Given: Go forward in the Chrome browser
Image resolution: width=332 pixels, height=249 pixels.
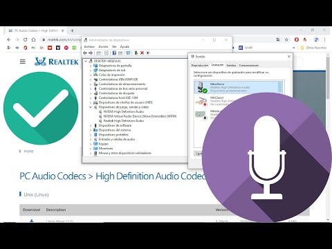Looking at the screenshot, I should [17, 39].
